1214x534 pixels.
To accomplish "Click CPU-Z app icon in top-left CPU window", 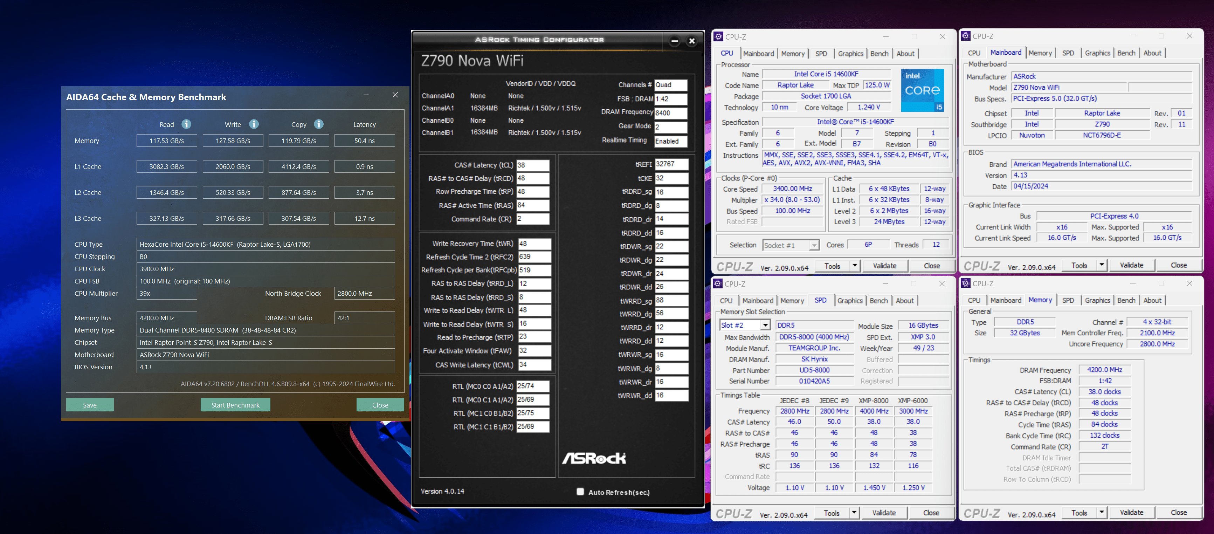I will pos(718,37).
